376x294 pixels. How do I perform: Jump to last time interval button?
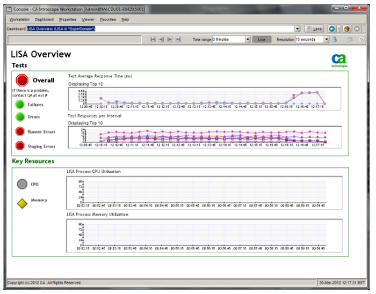[x=178, y=39]
